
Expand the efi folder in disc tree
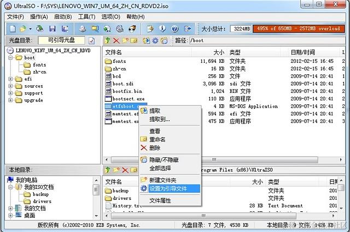point(10,79)
